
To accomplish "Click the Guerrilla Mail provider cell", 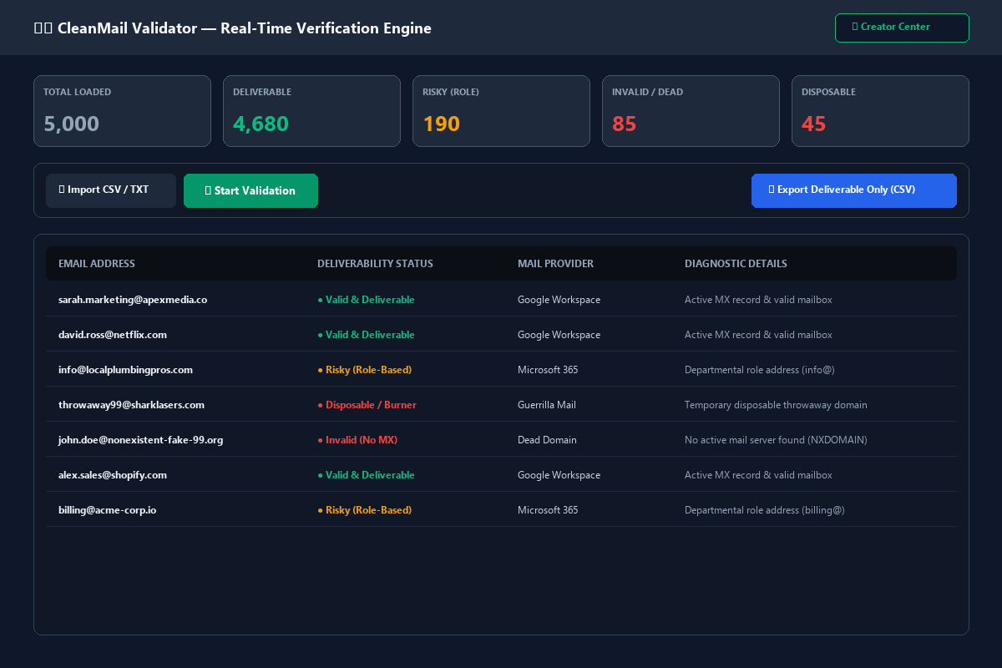I will [547, 405].
